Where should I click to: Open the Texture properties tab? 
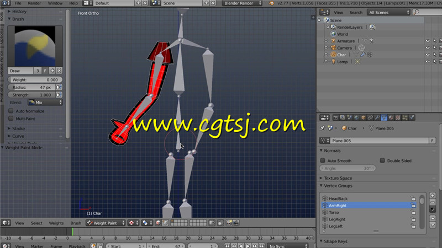[398, 117]
